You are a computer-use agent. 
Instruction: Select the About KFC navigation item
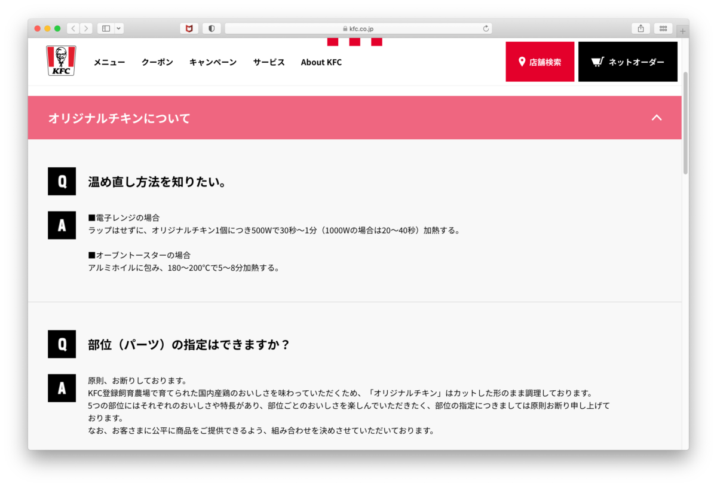321,62
